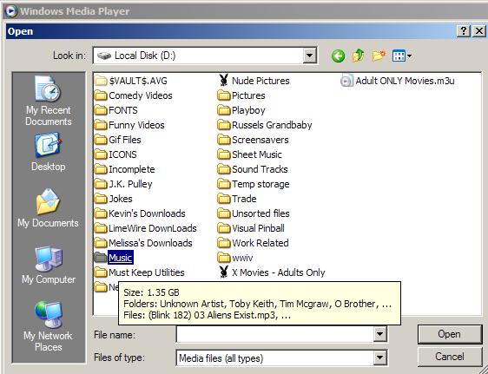Open My Documents in places bar
The image size is (488, 374).
click(49, 208)
